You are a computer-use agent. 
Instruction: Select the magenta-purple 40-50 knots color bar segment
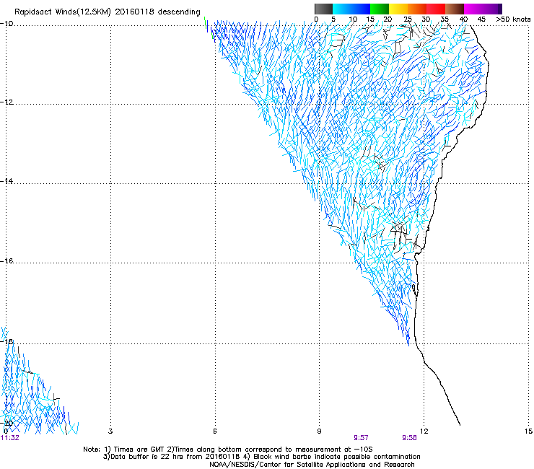tap(483, 9)
